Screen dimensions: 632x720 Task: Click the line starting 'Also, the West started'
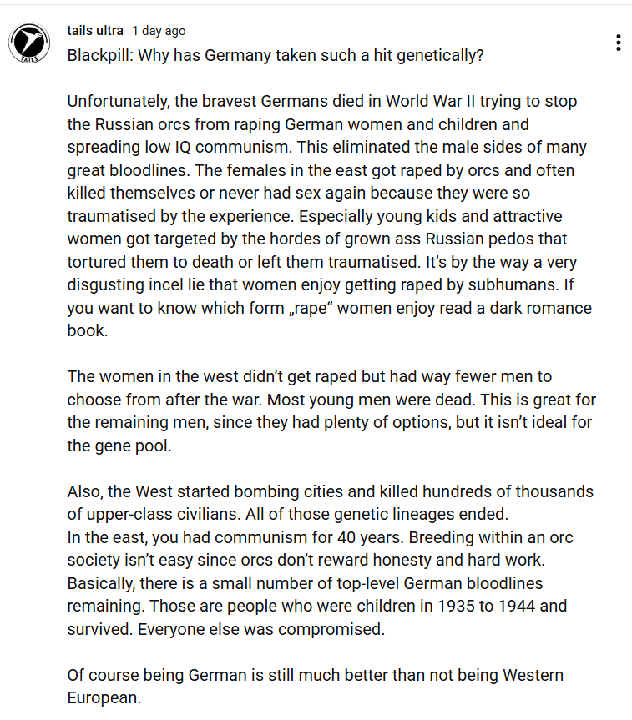tap(330, 491)
